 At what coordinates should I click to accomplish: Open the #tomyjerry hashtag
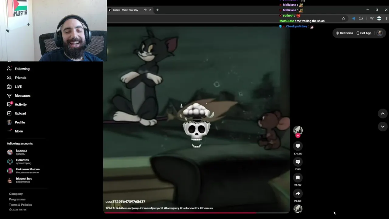171,208
